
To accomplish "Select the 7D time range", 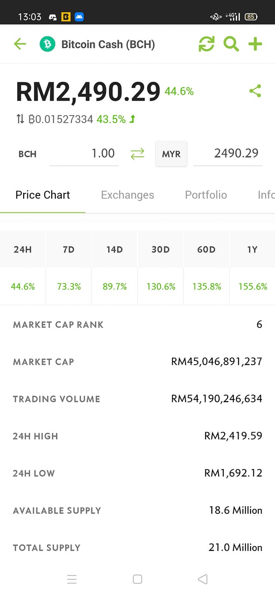I will point(69,249).
